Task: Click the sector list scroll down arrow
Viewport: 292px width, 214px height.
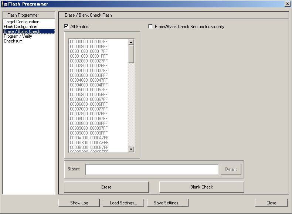Action: pos(131,149)
